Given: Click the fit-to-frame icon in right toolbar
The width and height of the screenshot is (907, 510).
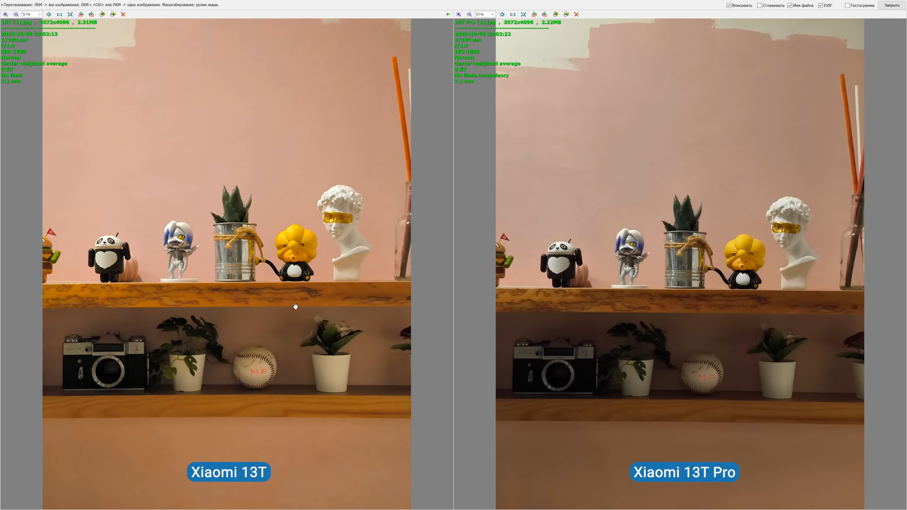Looking at the screenshot, I should coord(523,14).
